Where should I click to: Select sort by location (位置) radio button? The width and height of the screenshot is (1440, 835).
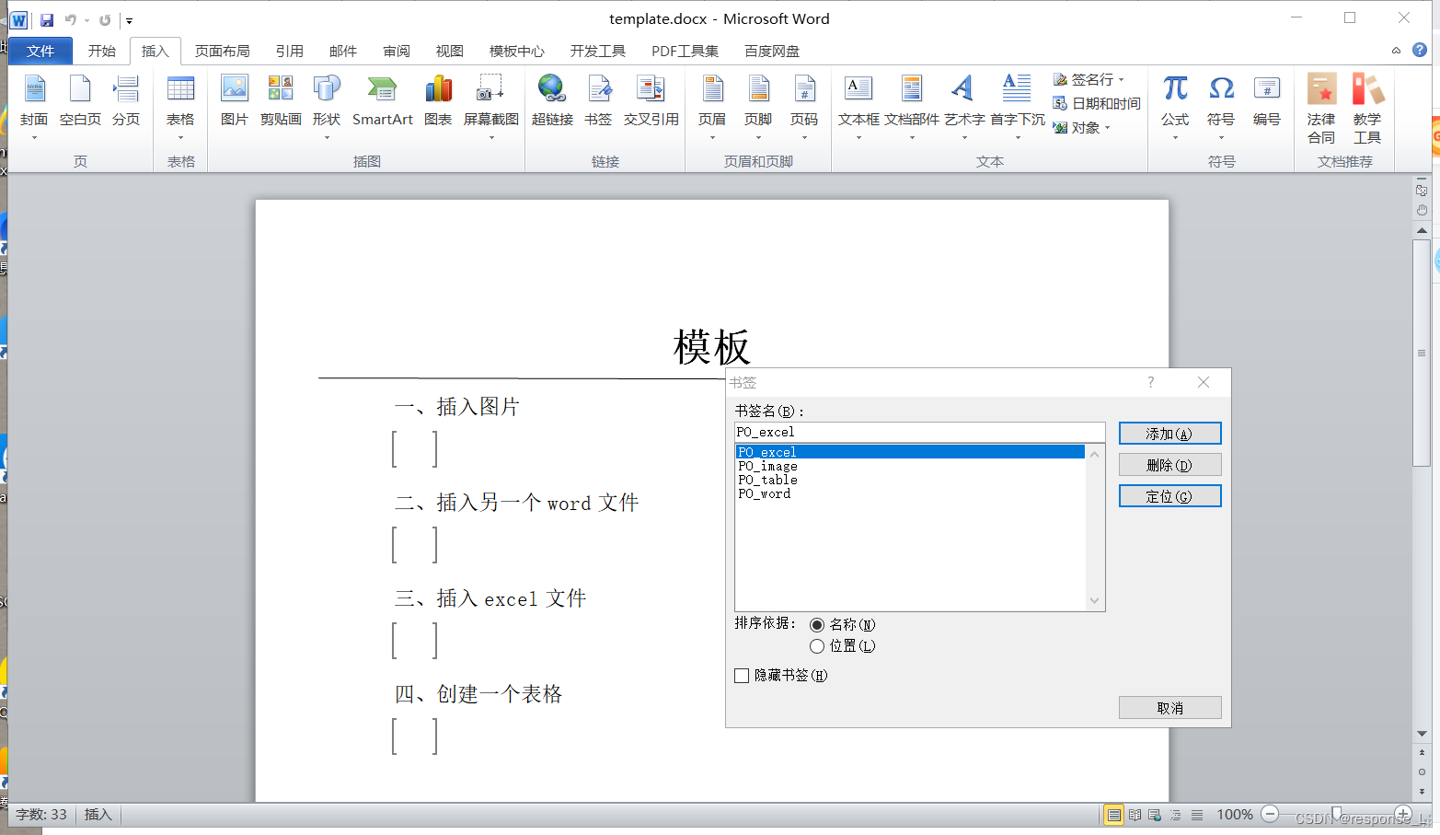(817, 646)
